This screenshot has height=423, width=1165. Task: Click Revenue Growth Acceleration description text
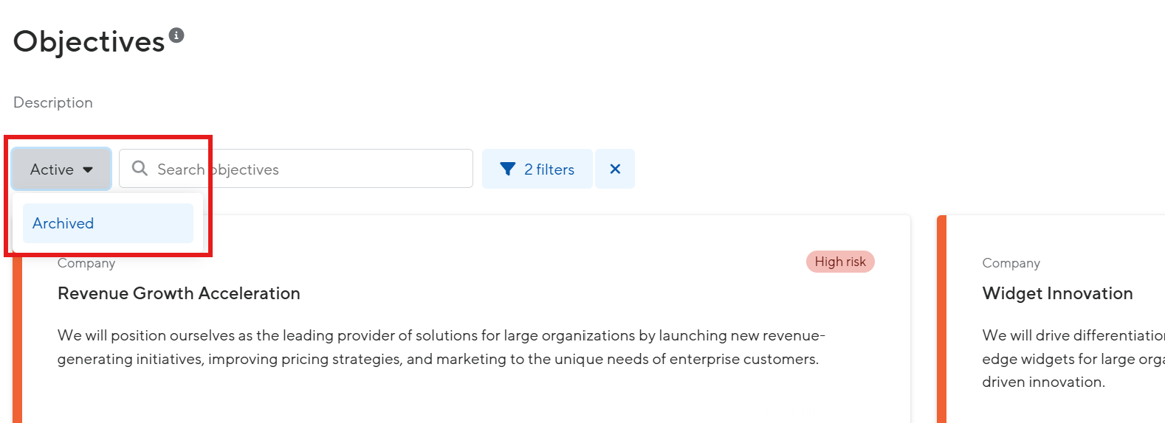coord(441,347)
